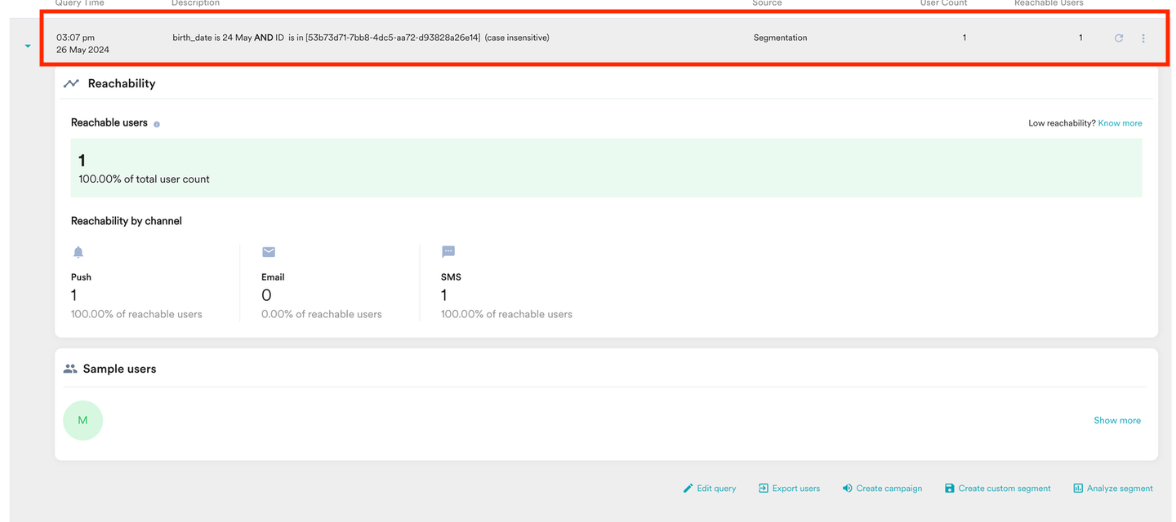Expand sample users with Show more

tap(1117, 420)
